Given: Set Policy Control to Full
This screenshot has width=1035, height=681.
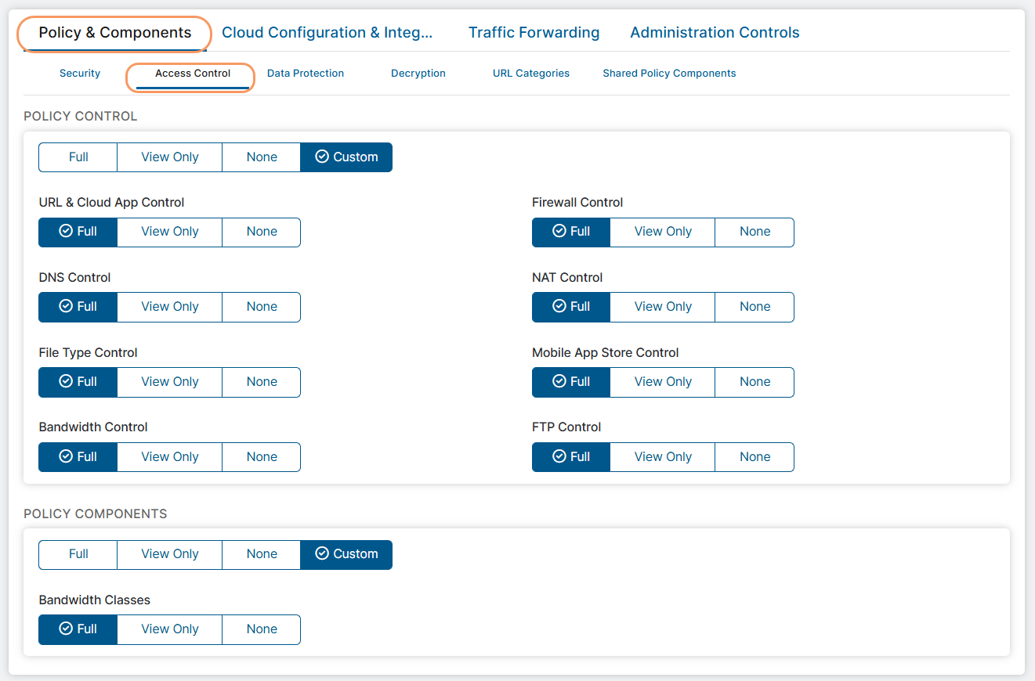Looking at the screenshot, I should [x=78, y=157].
